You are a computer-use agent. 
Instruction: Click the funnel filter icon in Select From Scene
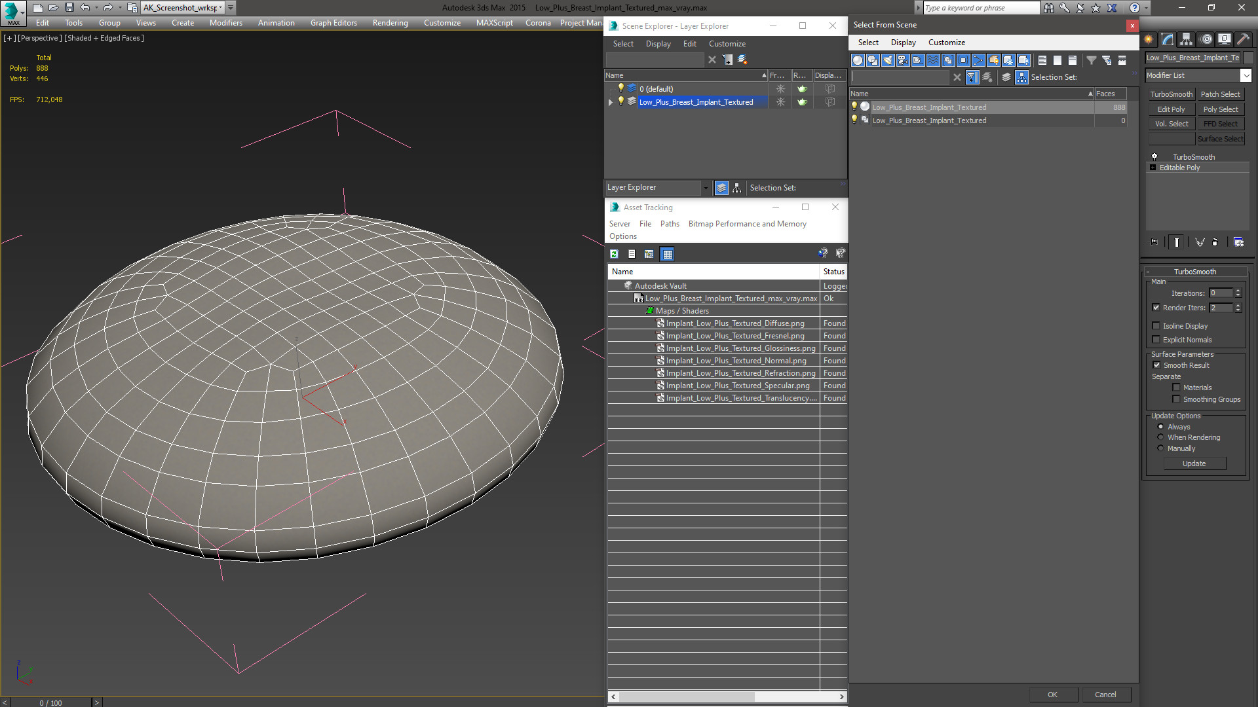coord(1092,60)
